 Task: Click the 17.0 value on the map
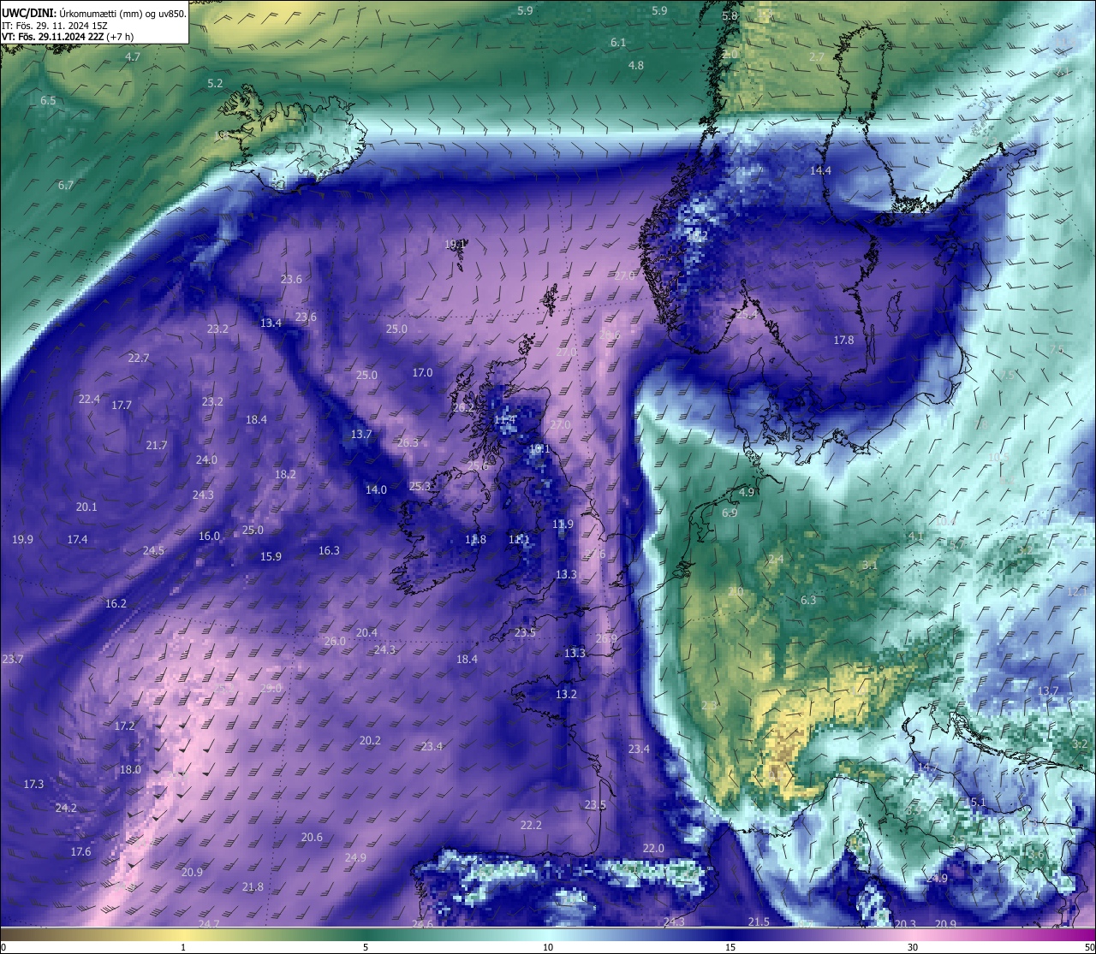coord(422,373)
